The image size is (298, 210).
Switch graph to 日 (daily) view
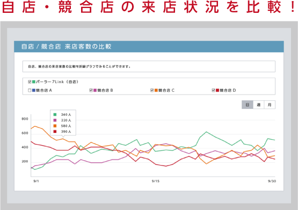247,104
